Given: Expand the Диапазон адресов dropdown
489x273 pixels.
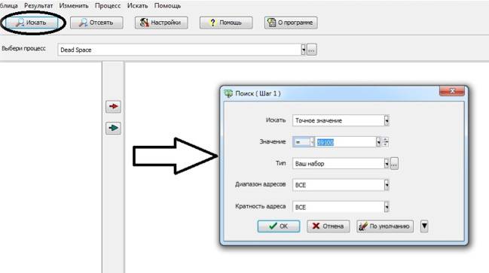Looking at the screenshot, I should [387, 185].
